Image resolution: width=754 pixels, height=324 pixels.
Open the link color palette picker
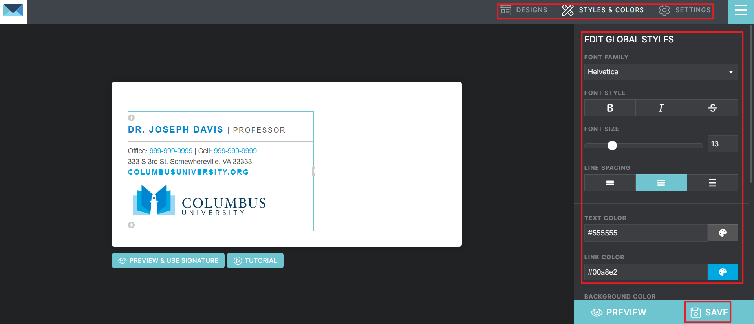click(x=723, y=272)
